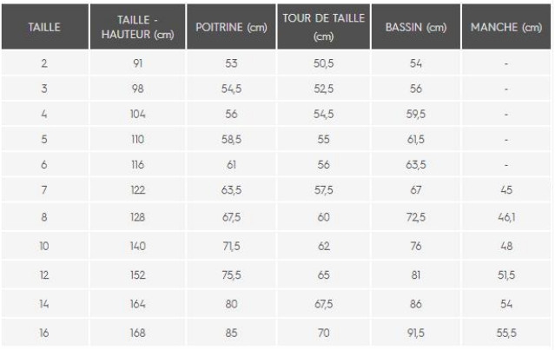Viewport: 555px width, 350px height.
Task: Select the TOUR DE TAILLE (cm) header
Action: point(323,27)
